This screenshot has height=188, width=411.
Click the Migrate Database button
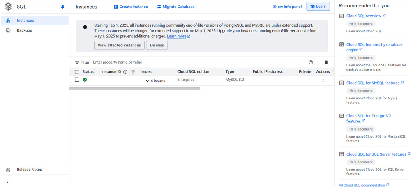175,7
